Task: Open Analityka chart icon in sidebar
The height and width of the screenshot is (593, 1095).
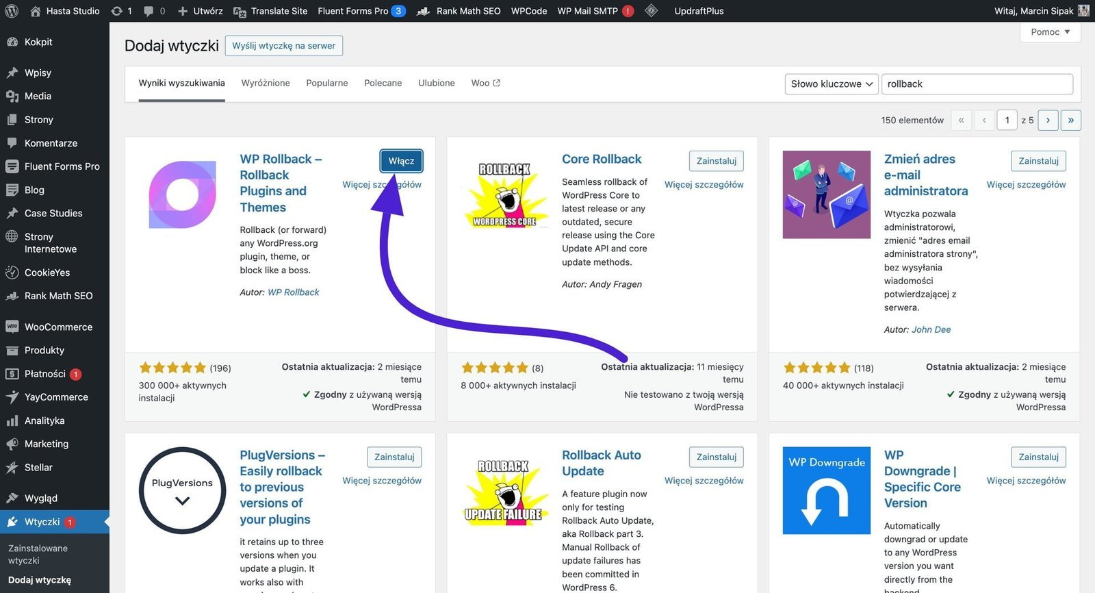Action: 12,420
